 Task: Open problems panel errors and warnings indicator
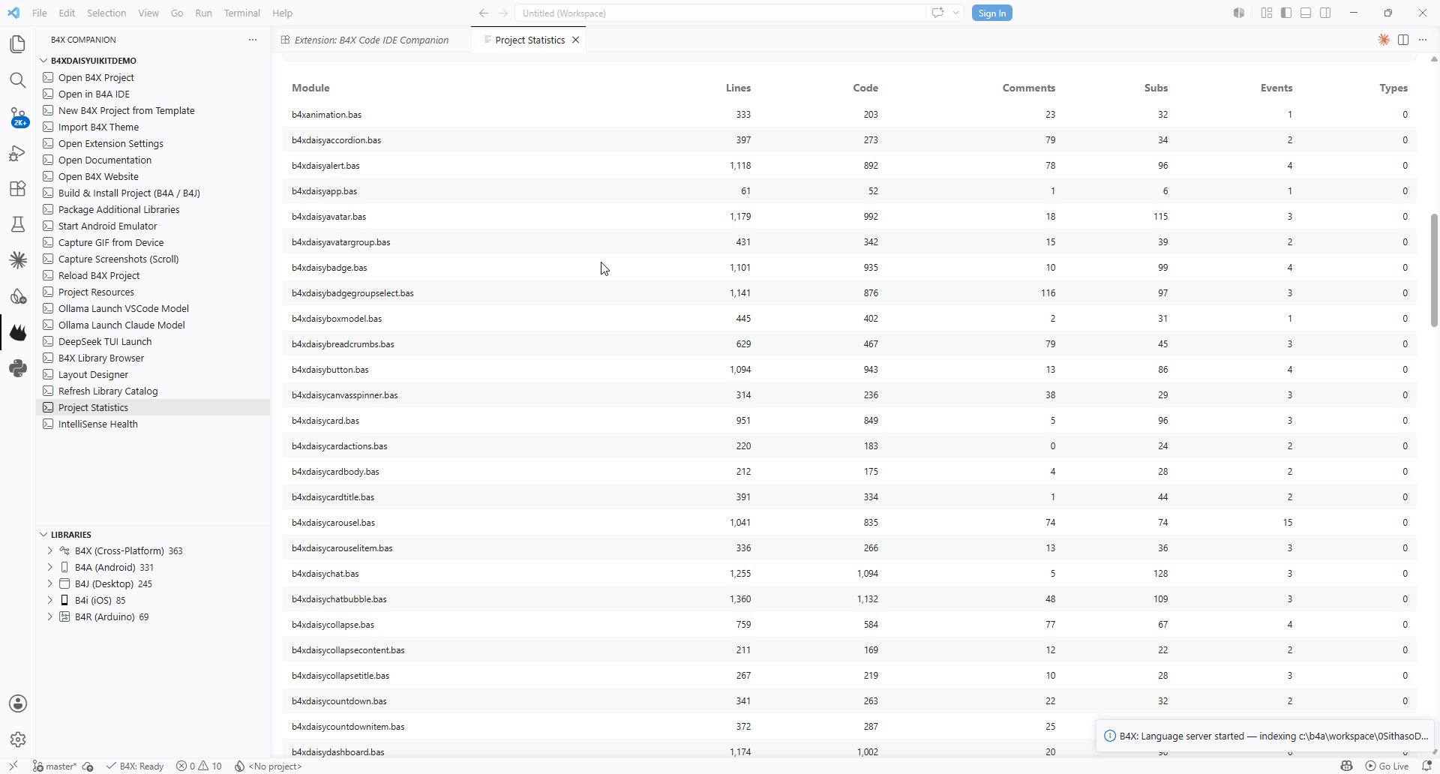(199, 766)
